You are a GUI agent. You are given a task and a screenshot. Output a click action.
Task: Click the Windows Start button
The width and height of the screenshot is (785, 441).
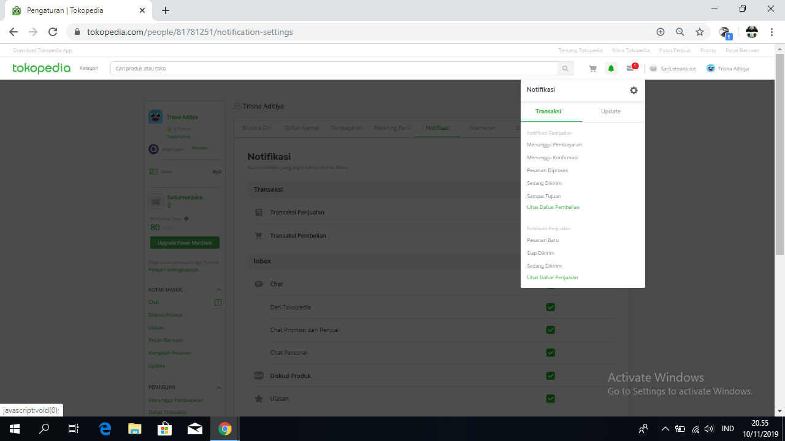point(13,429)
